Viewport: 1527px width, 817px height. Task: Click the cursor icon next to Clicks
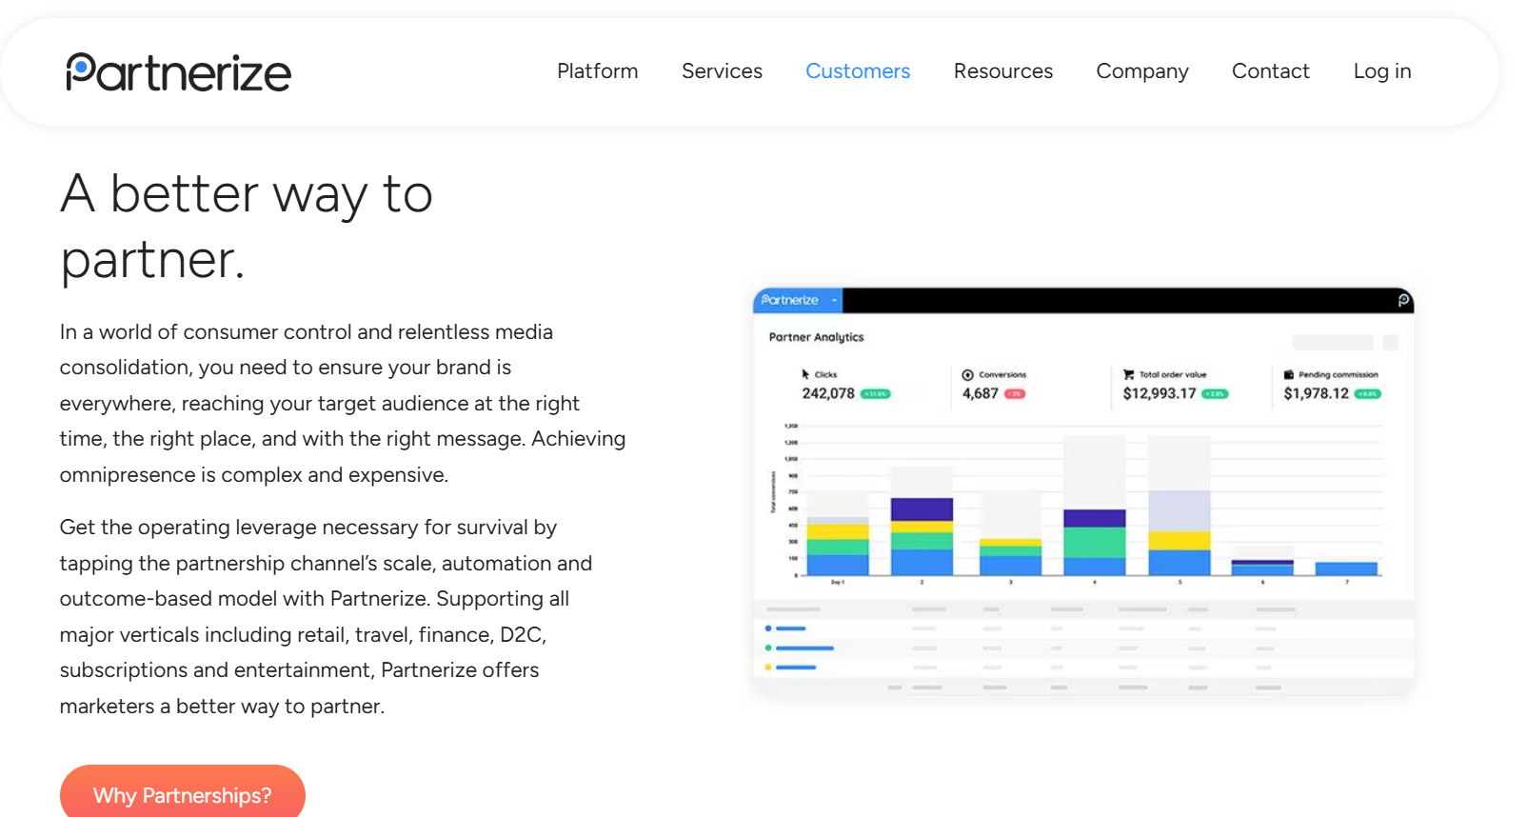[805, 374]
